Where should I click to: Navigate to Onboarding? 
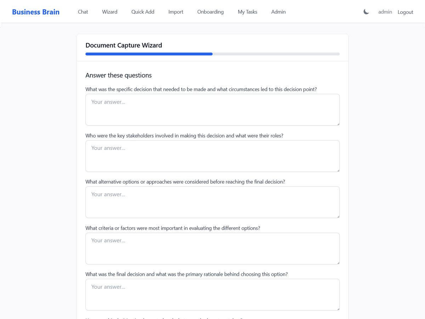pyautogui.click(x=210, y=12)
